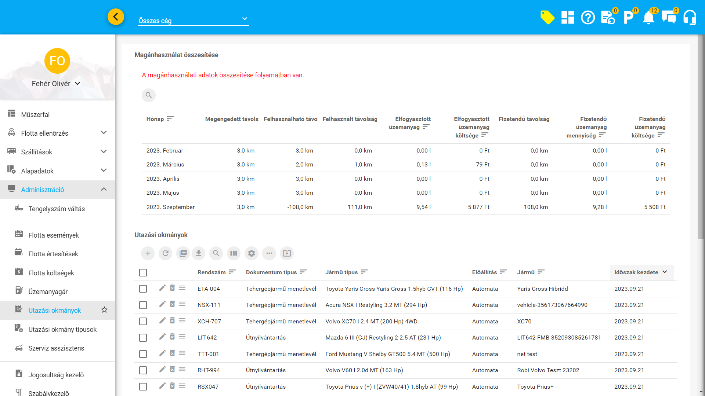This screenshot has width=705, height=396.
Task: Open the Összes cég company dropdown
Action: click(x=193, y=21)
